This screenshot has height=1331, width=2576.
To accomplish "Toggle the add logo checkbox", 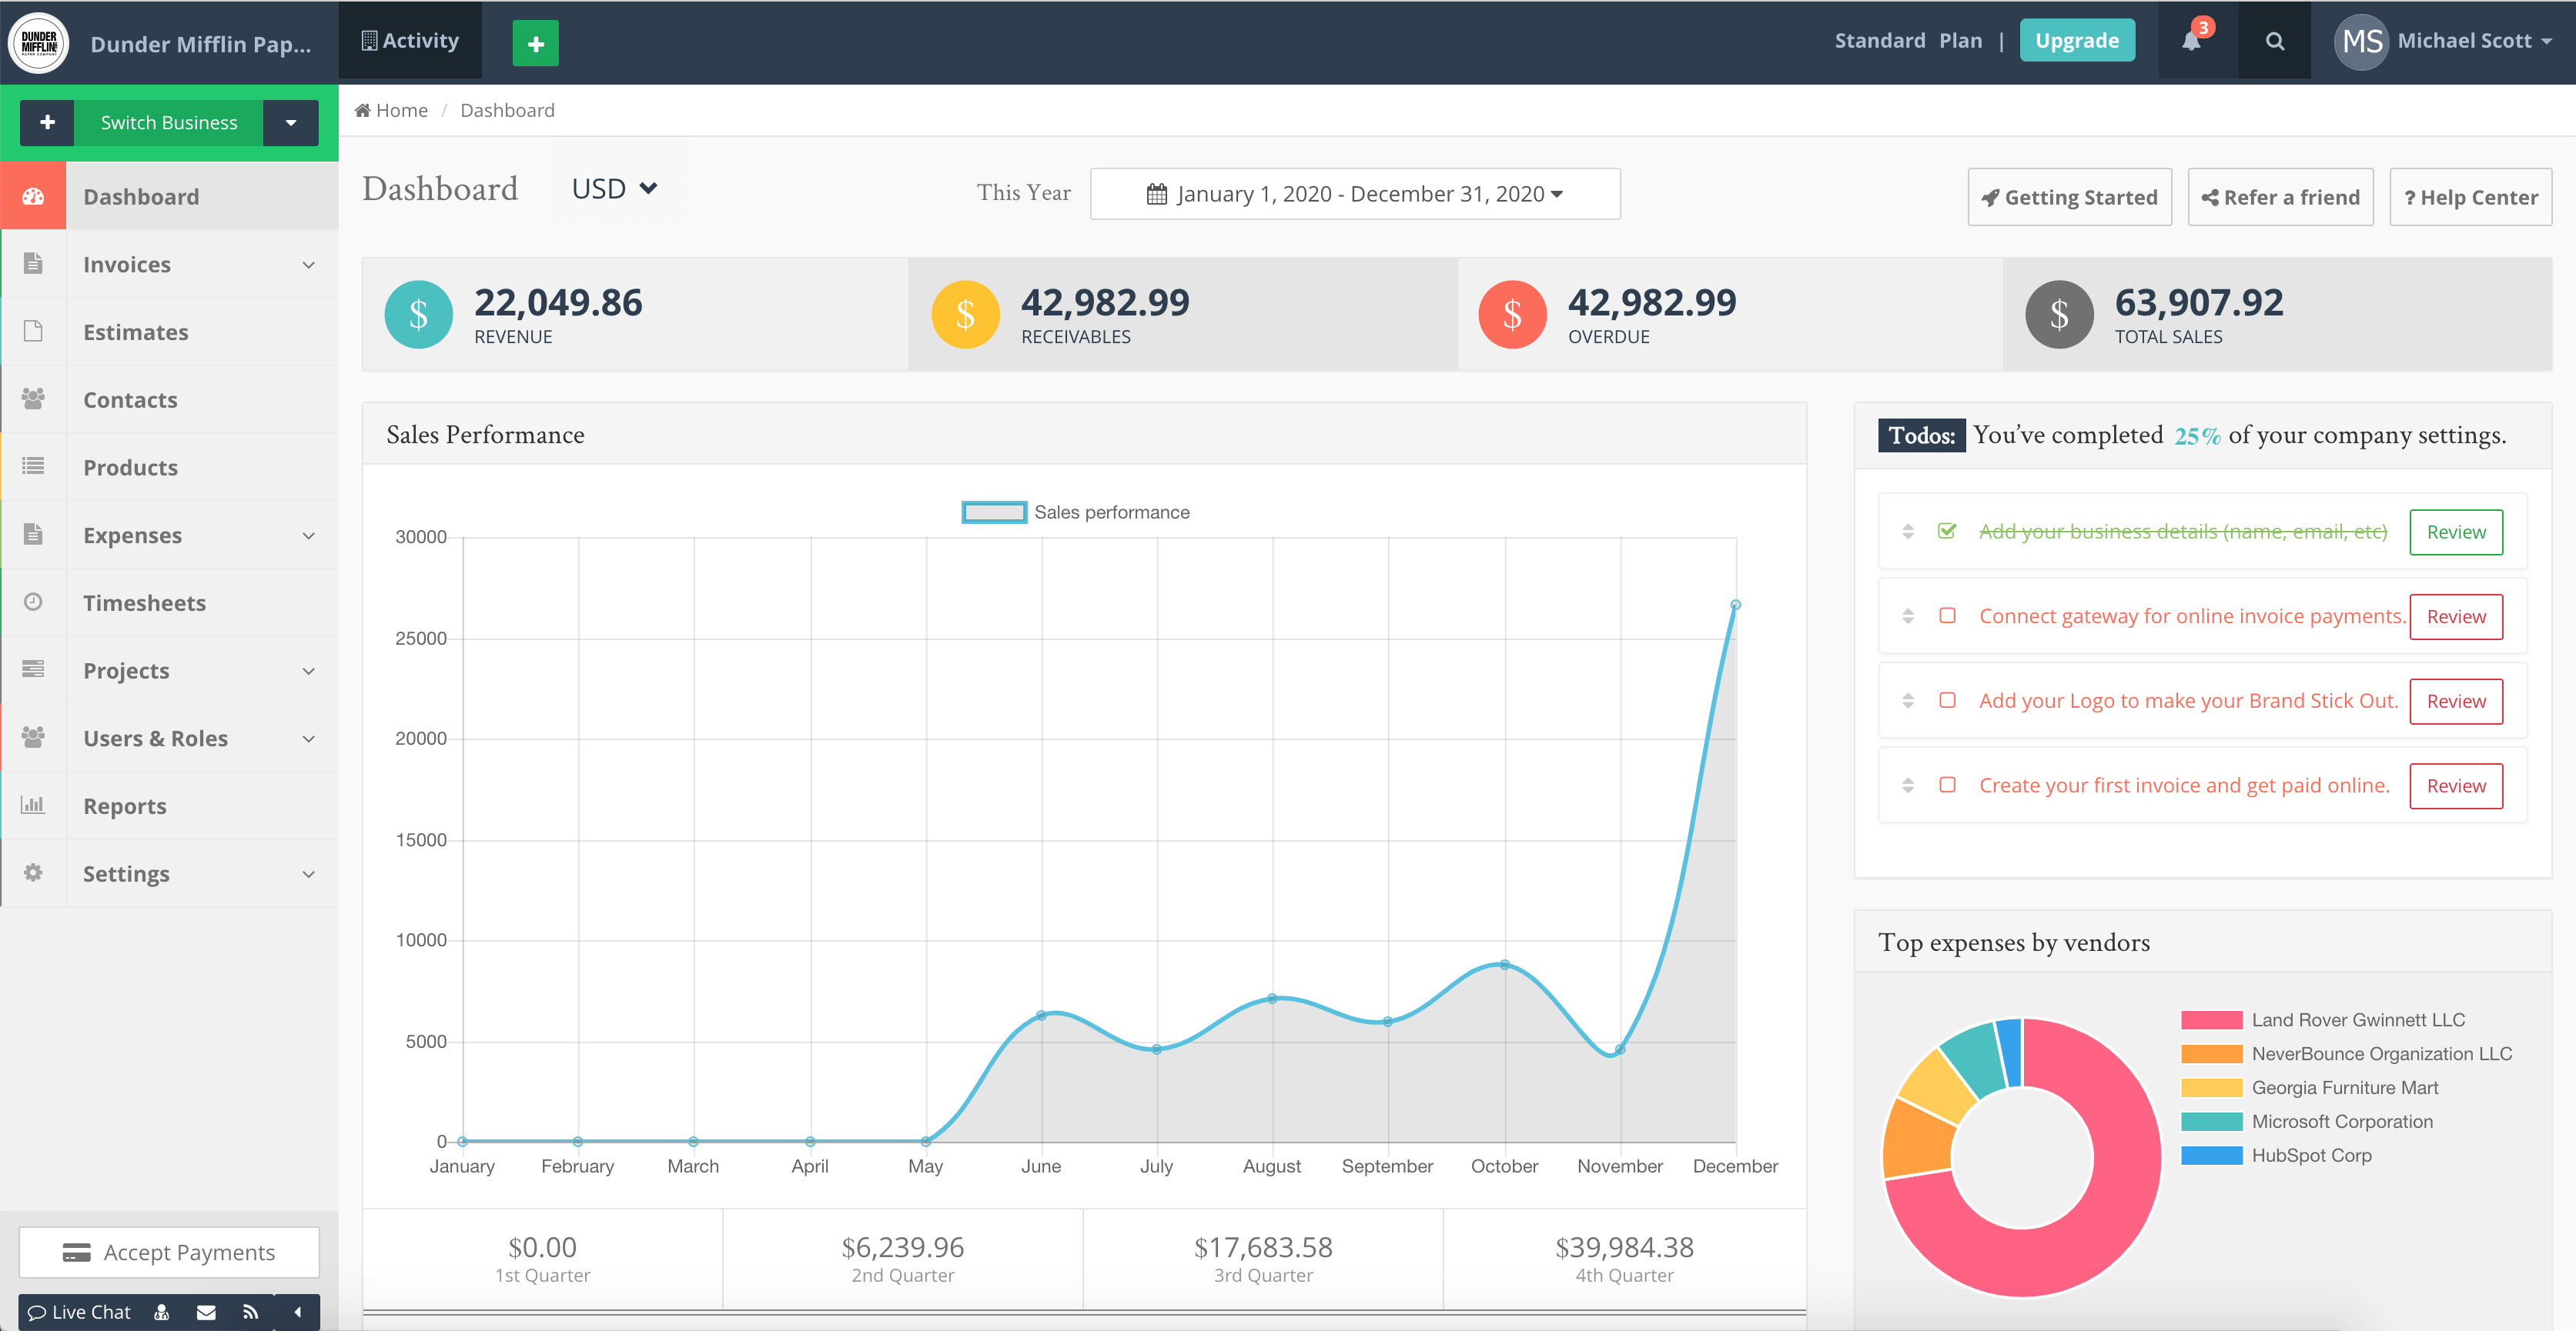I will [x=1953, y=699].
